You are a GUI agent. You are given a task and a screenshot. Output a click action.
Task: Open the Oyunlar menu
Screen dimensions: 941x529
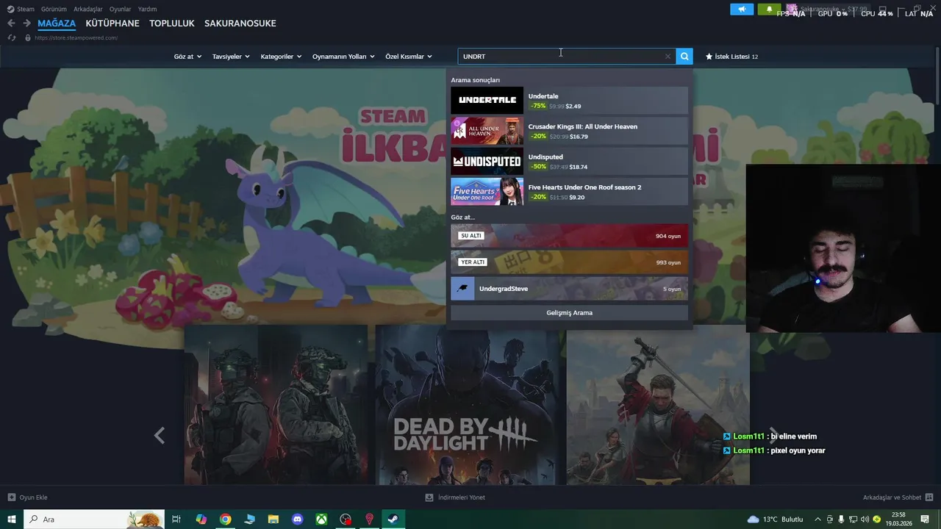121,9
